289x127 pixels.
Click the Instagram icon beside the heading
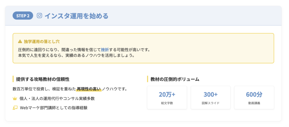point(40,16)
